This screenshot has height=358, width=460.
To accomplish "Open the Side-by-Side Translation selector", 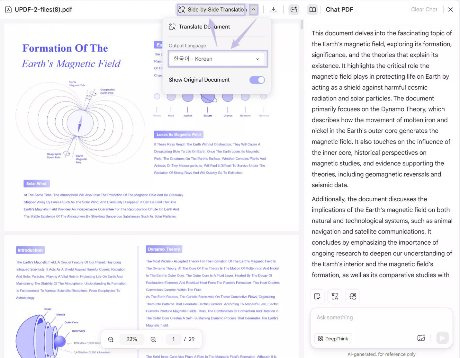I will pos(211,9).
